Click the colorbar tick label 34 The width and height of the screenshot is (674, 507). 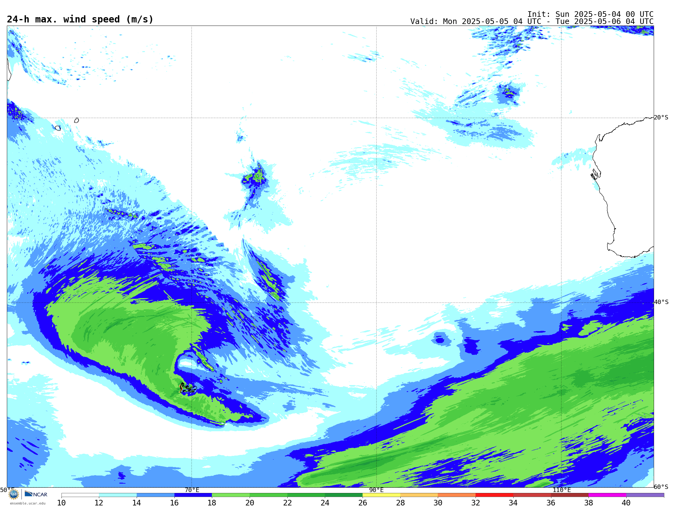[513, 503]
